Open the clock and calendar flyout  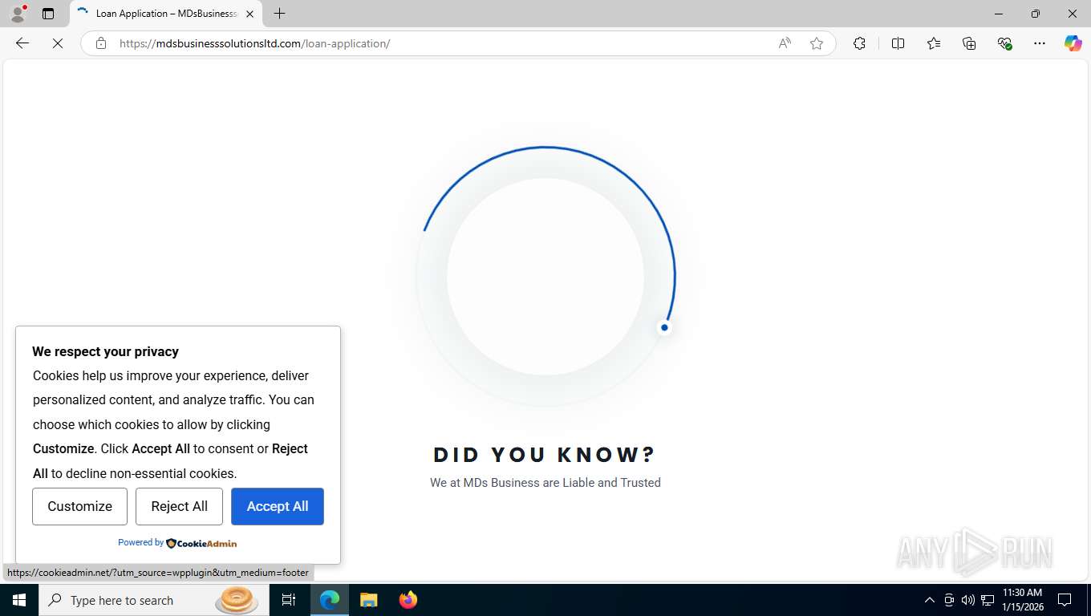1022,600
